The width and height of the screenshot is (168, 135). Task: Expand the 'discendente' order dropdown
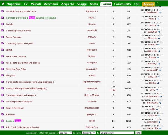point(89,133)
